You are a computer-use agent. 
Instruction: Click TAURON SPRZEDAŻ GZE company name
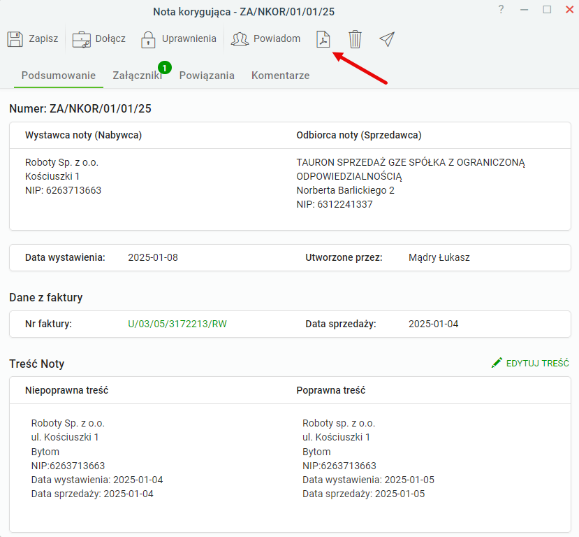[x=410, y=169]
